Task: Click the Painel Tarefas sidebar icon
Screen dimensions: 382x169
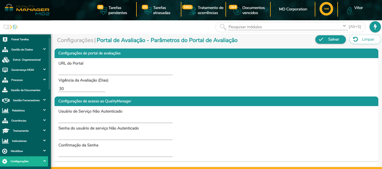Action: 5,39
